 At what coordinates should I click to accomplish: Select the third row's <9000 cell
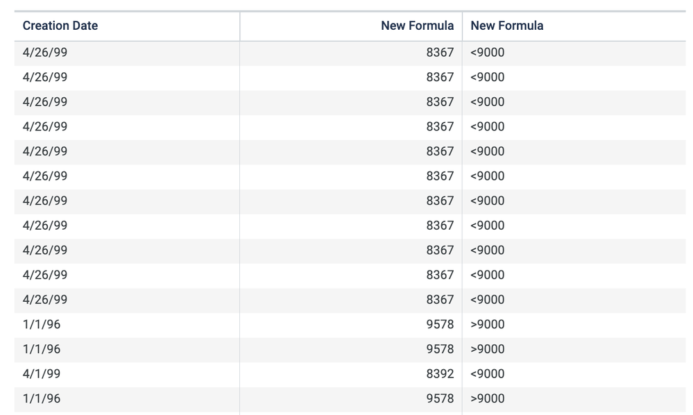tap(488, 102)
